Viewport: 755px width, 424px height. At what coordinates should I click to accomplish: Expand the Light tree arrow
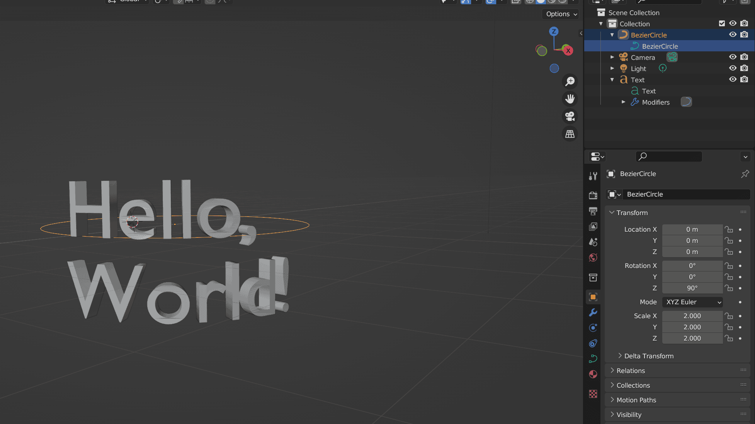pyautogui.click(x=612, y=68)
